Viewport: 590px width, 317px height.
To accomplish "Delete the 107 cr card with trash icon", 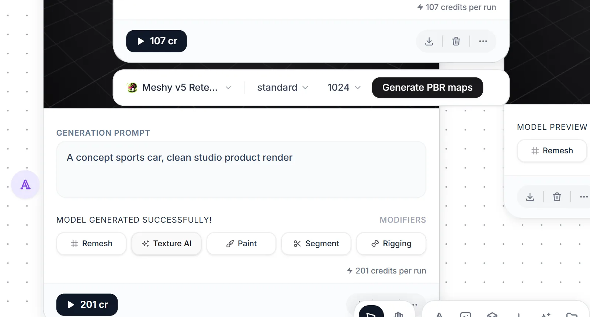I will [x=456, y=41].
